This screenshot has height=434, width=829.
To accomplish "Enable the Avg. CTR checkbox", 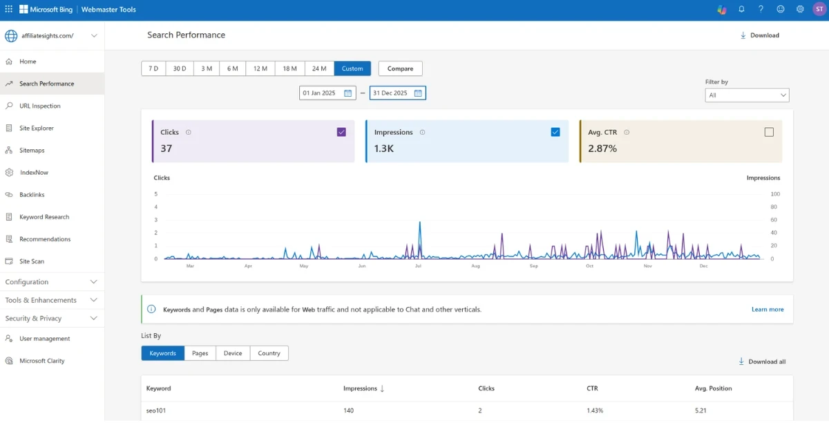I will pyautogui.click(x=769, y=132).
